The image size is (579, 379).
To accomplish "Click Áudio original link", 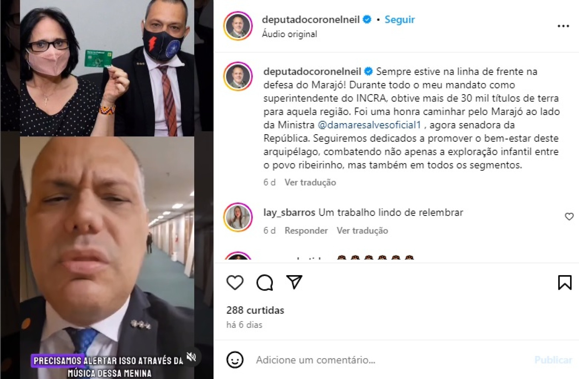I will (x=289, y=34).
